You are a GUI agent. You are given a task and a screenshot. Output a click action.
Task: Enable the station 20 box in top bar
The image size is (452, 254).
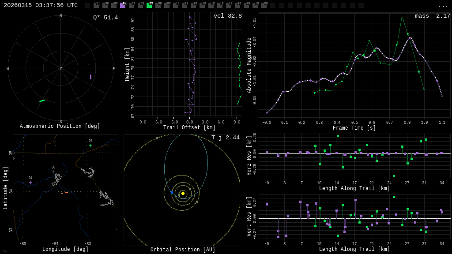pos(264,5)
